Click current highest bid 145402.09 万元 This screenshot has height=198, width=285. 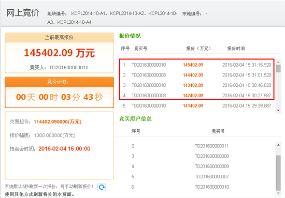(x=59, y=53)
